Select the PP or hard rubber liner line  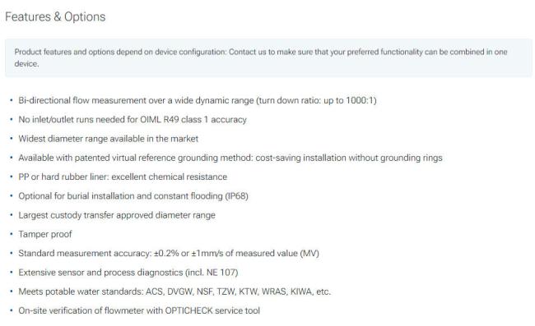click(x=123, y=177)
